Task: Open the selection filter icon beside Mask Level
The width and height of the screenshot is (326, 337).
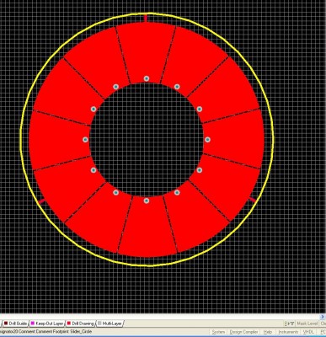Action: [289, 324]
